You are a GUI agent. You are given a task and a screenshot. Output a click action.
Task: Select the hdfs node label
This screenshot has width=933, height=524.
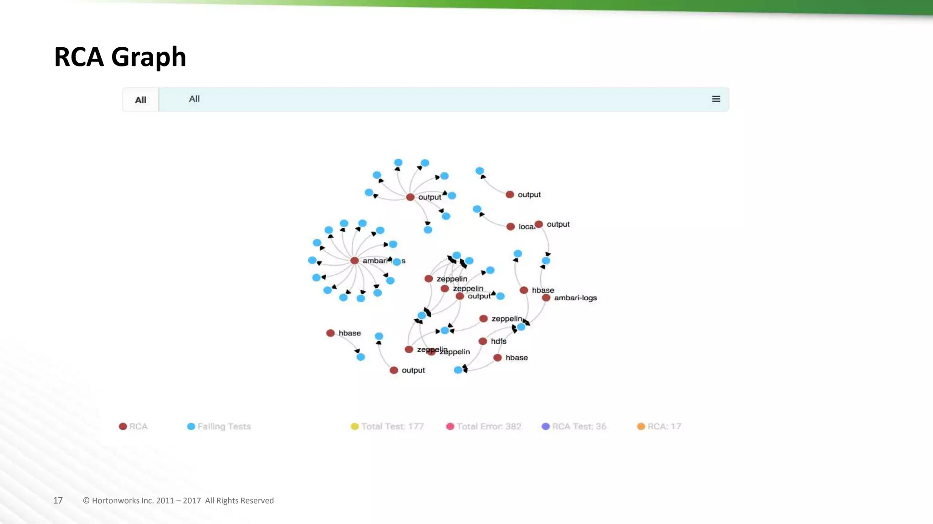pos(498,341)
